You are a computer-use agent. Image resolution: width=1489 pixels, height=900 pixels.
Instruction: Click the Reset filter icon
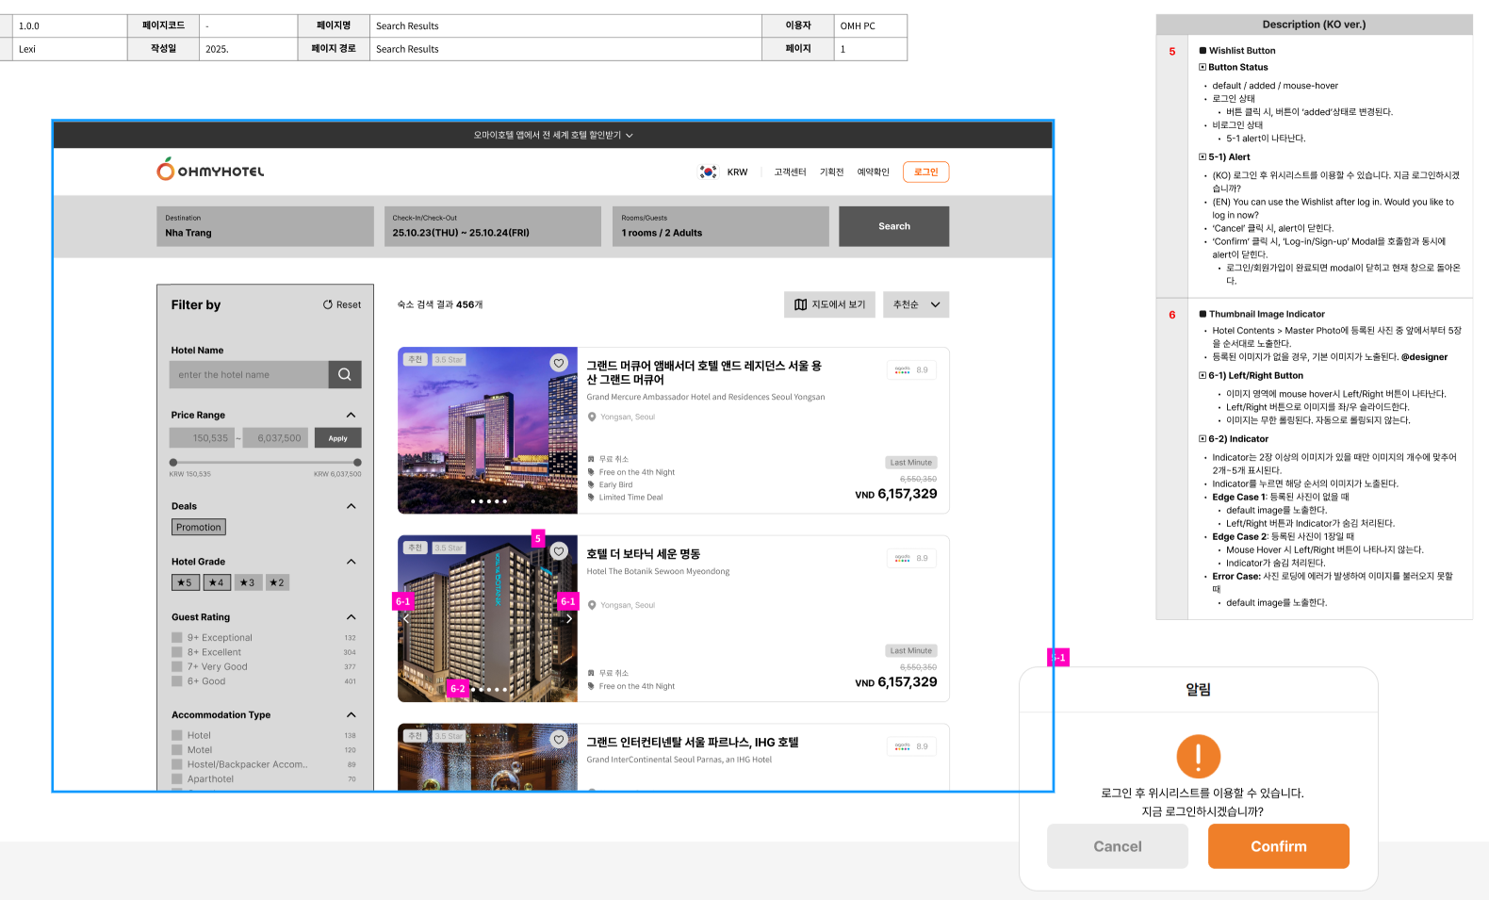click(328, 305)
